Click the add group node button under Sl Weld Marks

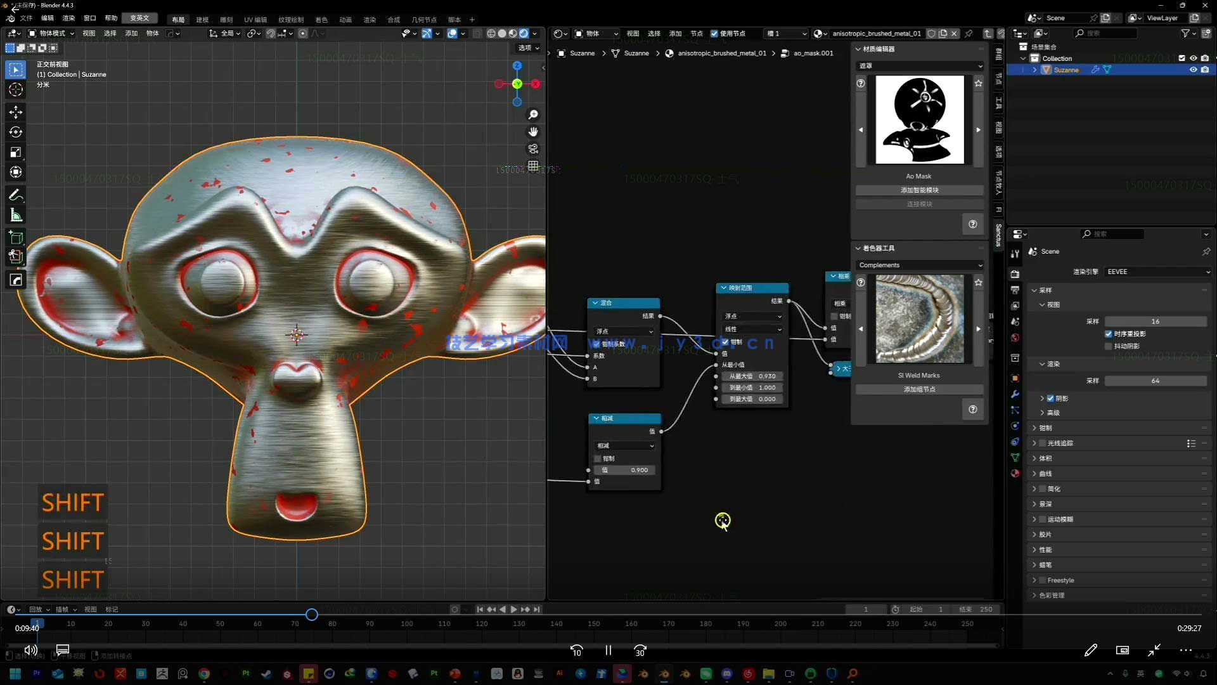point(919,389)
